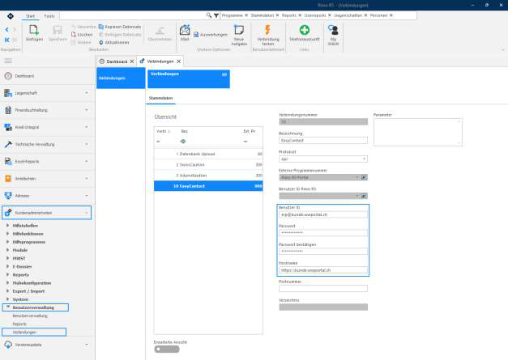The image size is (508, 360).
Task: Select the Stammdaten tab
Action: click(x=160, y=98)
